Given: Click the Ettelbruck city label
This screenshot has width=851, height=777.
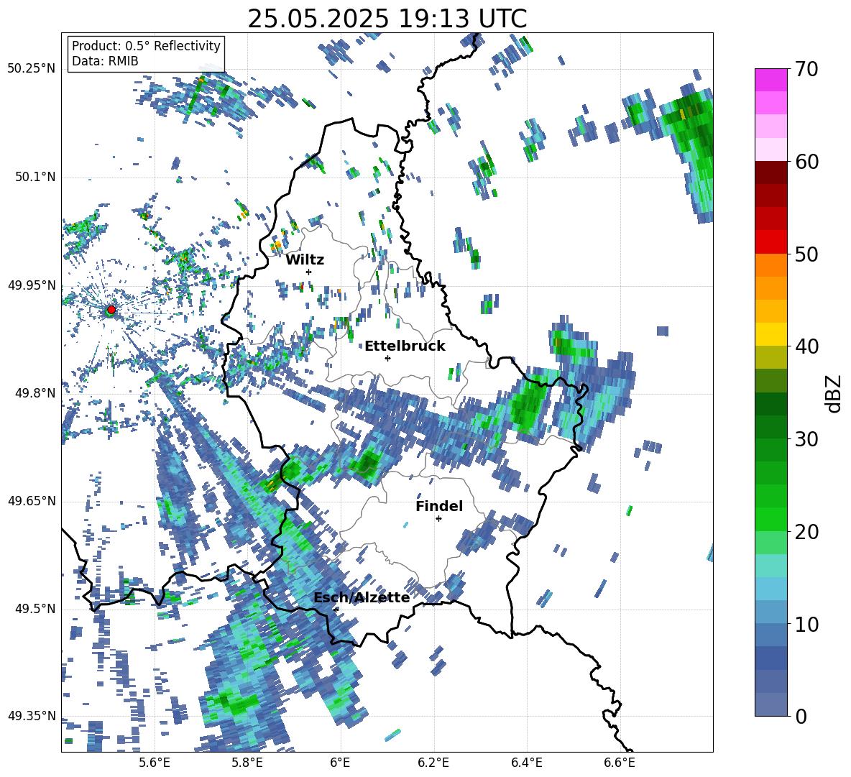Looking at the screenshot, I should [x=405, y=346].
